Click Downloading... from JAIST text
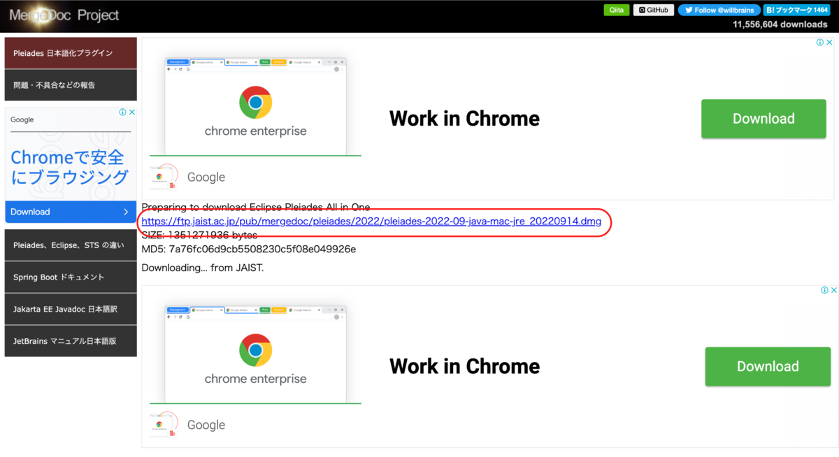The image size is (839, 457). pyautogui.click(x=203, y=268)
